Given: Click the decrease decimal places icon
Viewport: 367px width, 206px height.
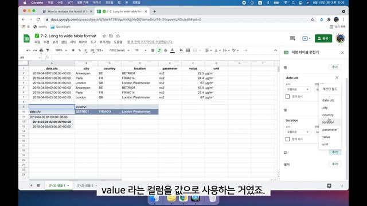Looking at the screenshot, I should (85, 50).
